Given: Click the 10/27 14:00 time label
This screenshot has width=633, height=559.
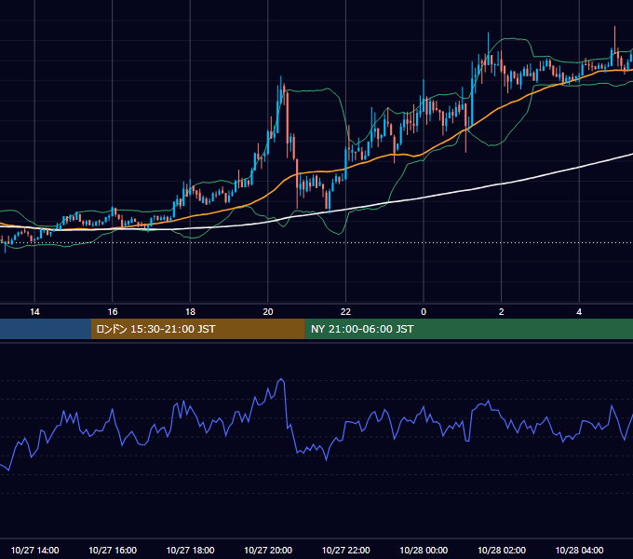Looking at the screenshot, I should (x=34, y=550).
